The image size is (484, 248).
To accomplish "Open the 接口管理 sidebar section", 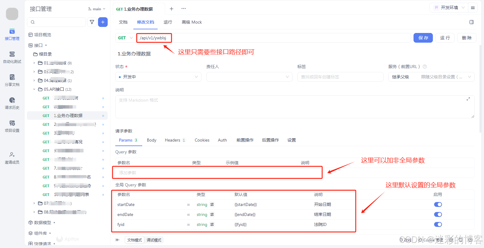I will coord(12,35).
